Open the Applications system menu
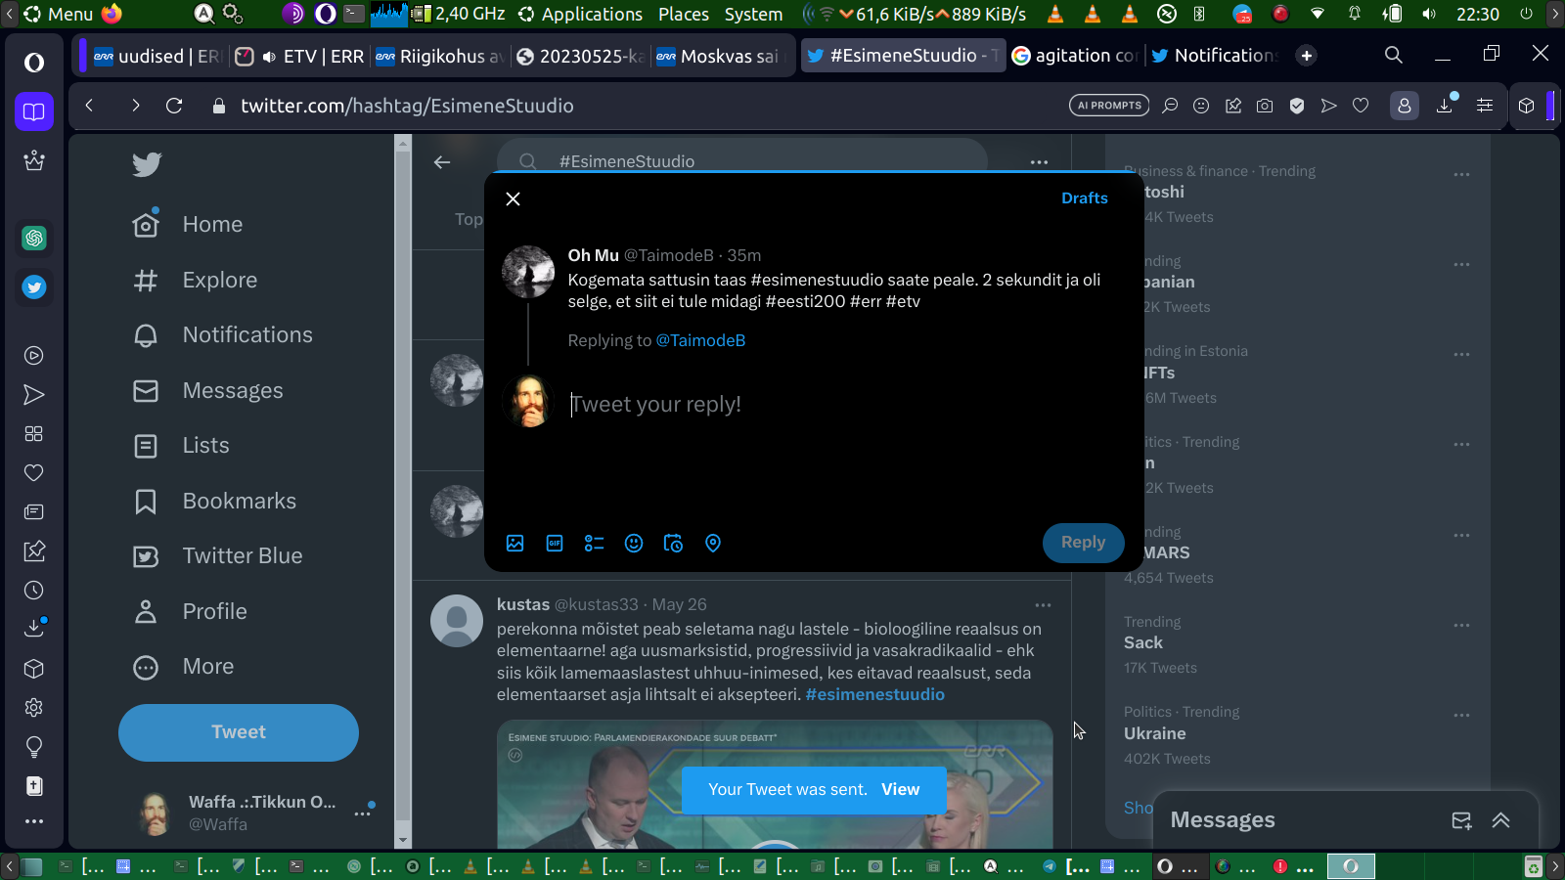This screenshot has height=880, width=1565. point(581,14)
